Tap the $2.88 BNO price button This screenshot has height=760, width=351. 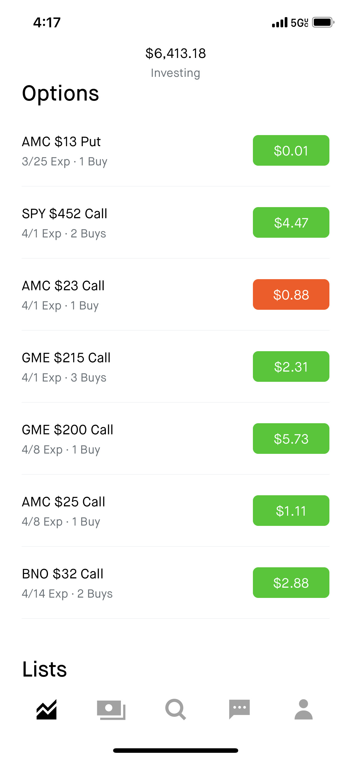[x=291, y=583]
